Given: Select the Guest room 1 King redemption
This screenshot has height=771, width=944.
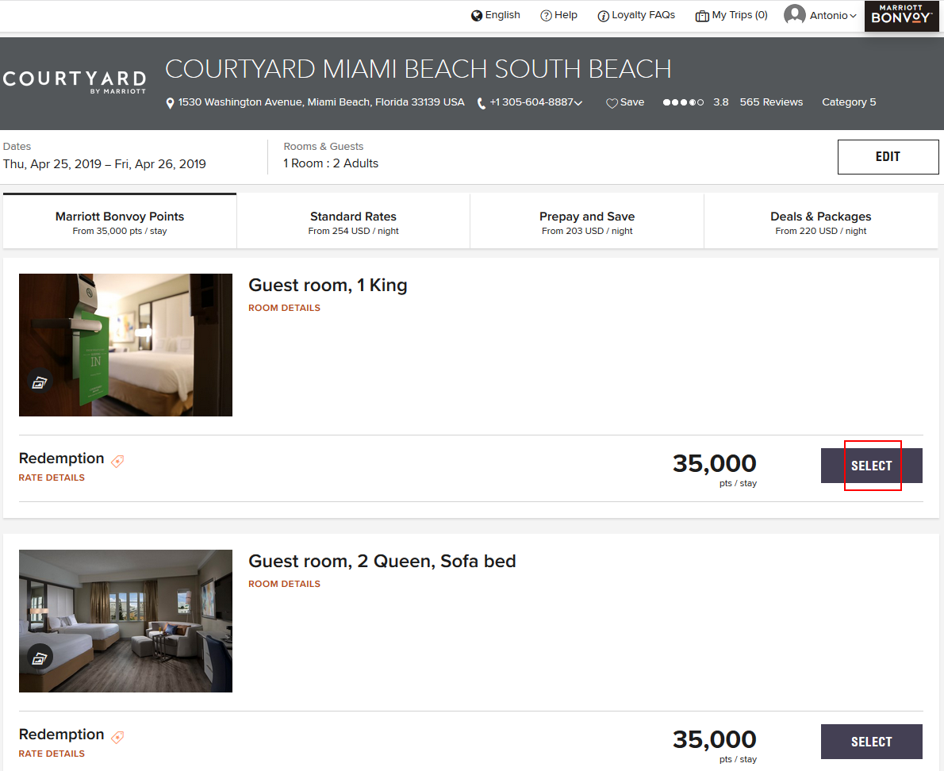Looking at the screenshot, I should [x=871, y=466].
